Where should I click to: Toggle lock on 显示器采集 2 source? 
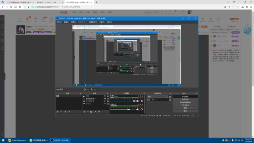click(x=108, y=99)
